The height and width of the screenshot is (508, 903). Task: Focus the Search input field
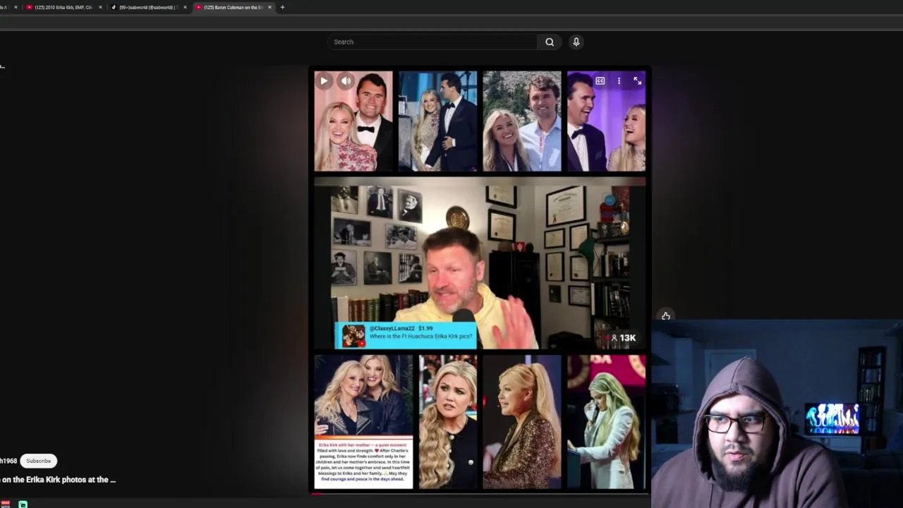[433, 42]
